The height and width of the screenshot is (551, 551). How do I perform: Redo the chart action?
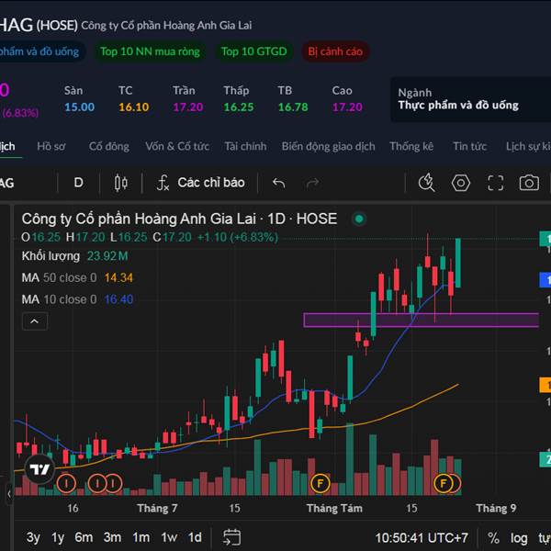coord(312,183)
